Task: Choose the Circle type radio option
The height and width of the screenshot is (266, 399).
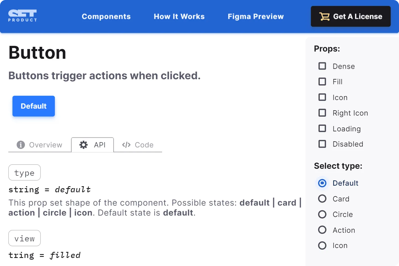Action: click(322, 214)
